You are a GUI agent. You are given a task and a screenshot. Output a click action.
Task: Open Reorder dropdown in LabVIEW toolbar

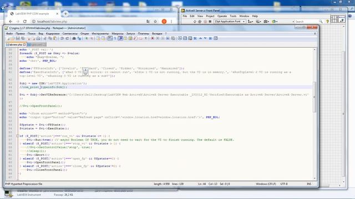coord(274,22)
